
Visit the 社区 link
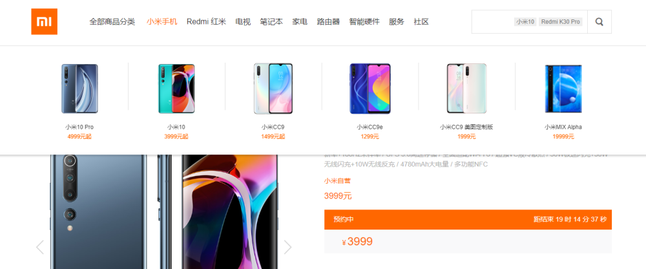pyautogui.click(x=421, y=22)
